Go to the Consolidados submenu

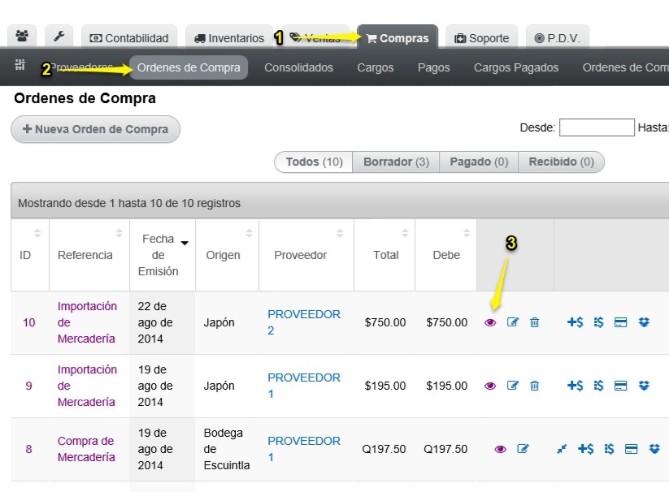(x=298, y=67)
